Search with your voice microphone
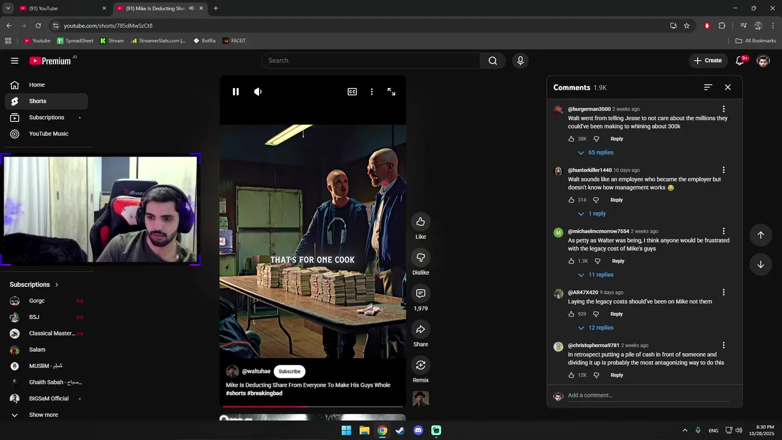This screenshot has width=782, height=440. pos(521,61)
